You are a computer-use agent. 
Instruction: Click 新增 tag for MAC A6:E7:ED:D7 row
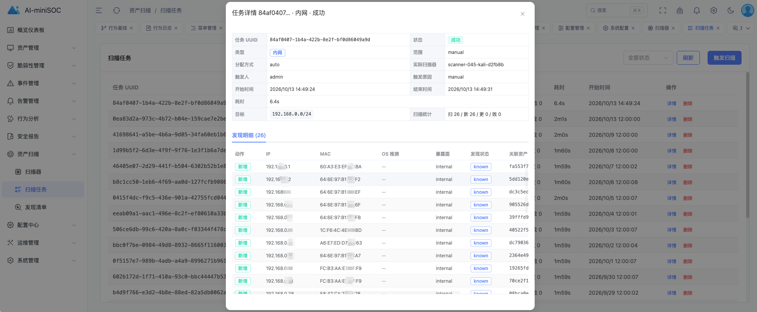point(243,243)
